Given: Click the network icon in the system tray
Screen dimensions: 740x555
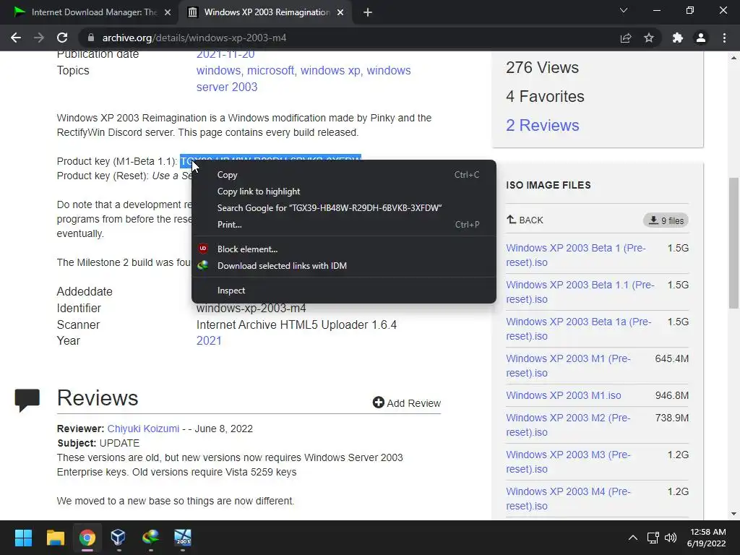Looking at the screenshot, I should tap(653, 538).
